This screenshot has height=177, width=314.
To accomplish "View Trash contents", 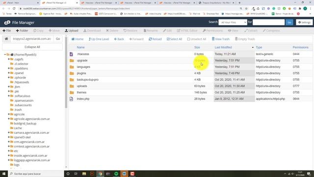I will (x=220, y=39).
